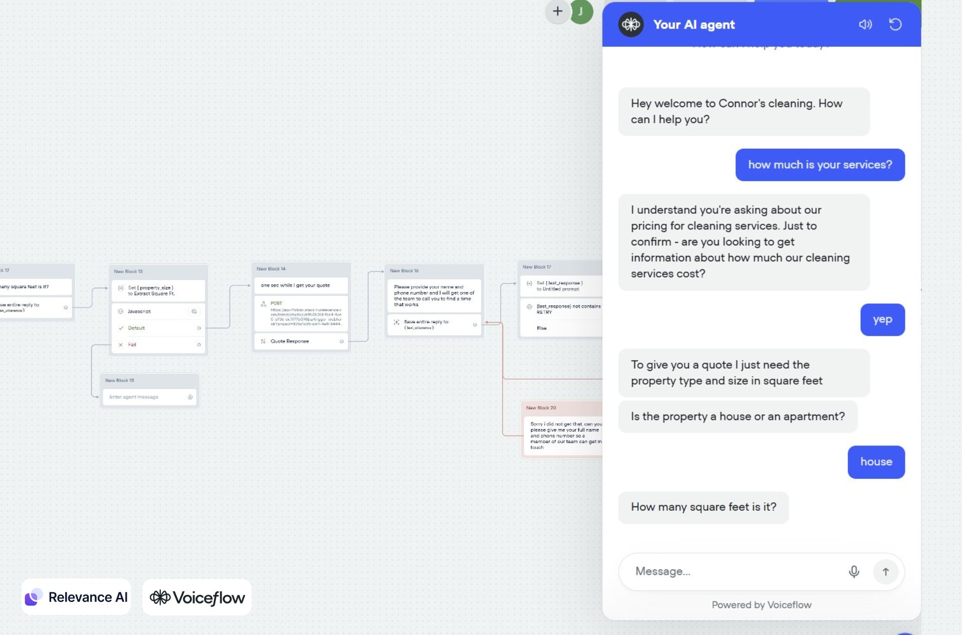Send the message with the arrow button
962x635 pixels.
point(885,571)
